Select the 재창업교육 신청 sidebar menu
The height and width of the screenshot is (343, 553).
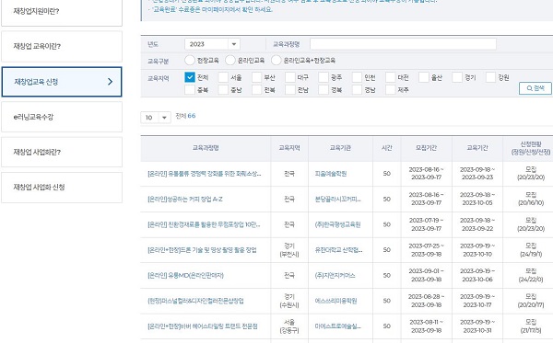coord(62,82)
